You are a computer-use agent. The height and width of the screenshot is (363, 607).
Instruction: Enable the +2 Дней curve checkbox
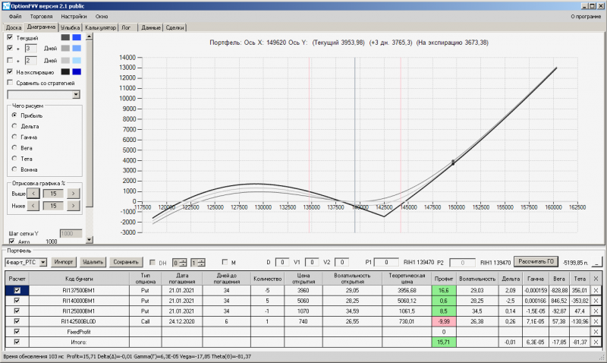10,60
